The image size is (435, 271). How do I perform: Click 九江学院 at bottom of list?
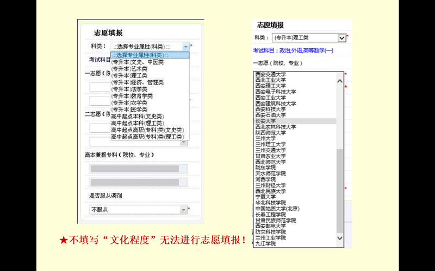(x=265, y=244)
